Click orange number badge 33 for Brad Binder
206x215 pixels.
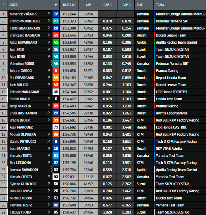56,120
